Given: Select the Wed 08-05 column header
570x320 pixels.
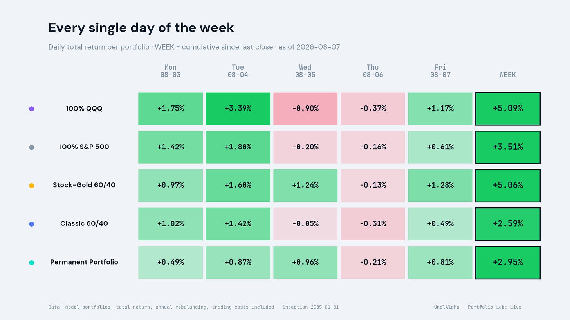Looking at the screenshot, I should click(x=305, y=71).
